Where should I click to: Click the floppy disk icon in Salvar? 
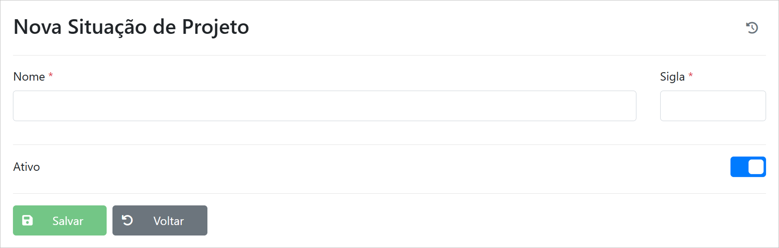28,220
